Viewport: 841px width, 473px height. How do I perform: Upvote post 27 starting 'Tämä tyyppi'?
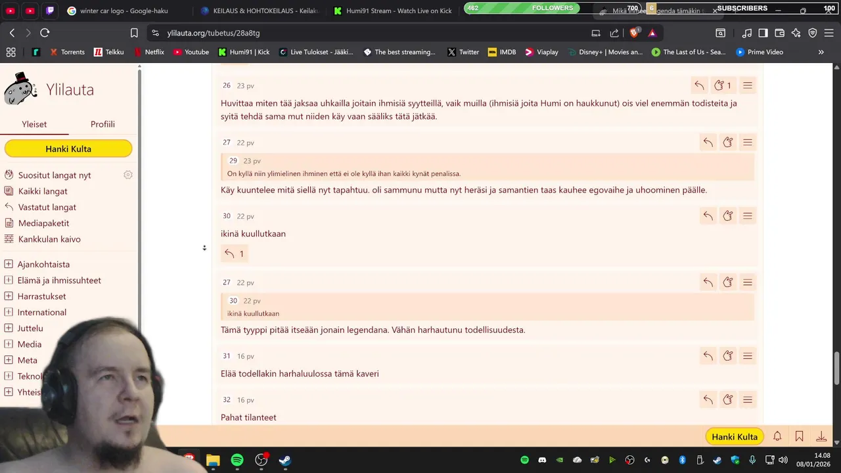[728, 282]
